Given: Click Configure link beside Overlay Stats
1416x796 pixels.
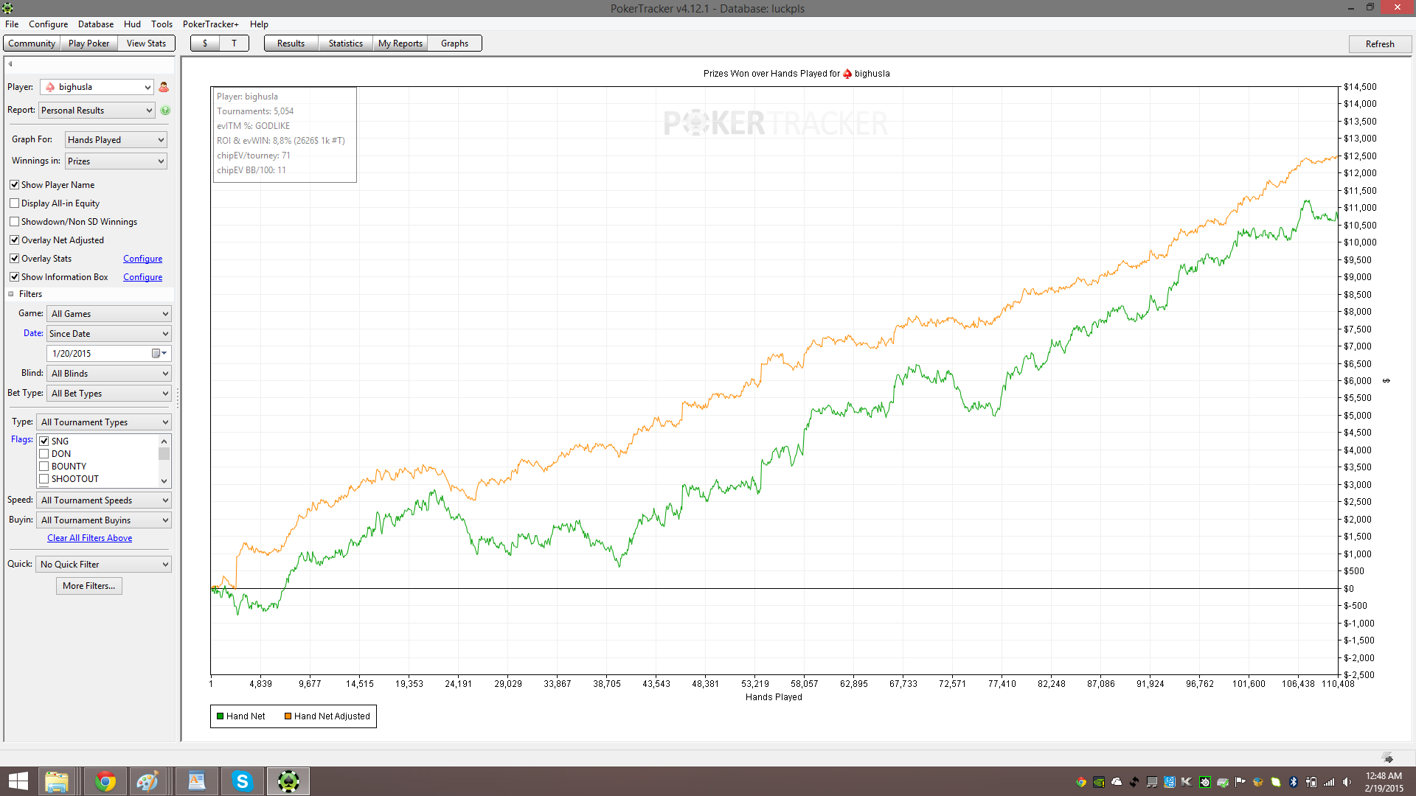Looking at the screenshot, I should coord(143,259).
